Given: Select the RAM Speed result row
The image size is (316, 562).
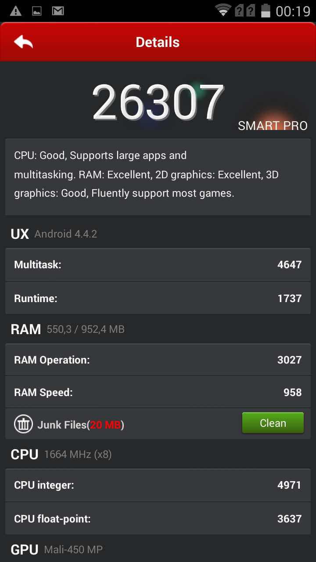Looking at the screenshot, I should pyautogui.click(x=158, y=392).
